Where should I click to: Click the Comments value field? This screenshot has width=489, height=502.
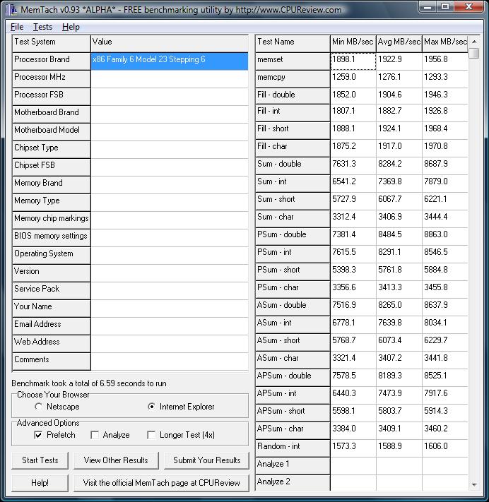point(170,361)
